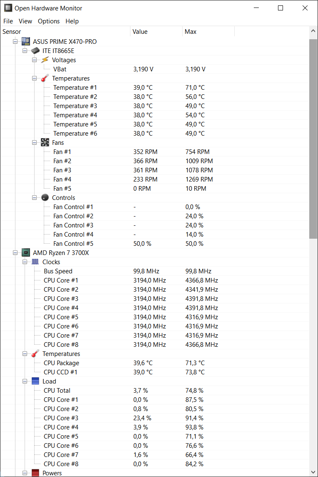This screenshot has height=477, width=318.
Task: Click the 23,4 % load value
Action: (142, 418)
